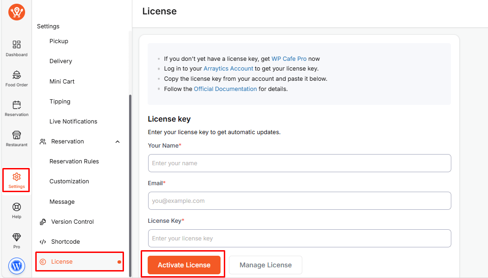The image size is (488, 278).
Task: Open the License settings menu item
Action: click(x=62, y=262)
